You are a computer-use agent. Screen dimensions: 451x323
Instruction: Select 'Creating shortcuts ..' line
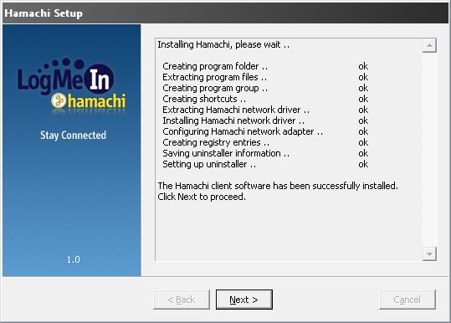204,99
